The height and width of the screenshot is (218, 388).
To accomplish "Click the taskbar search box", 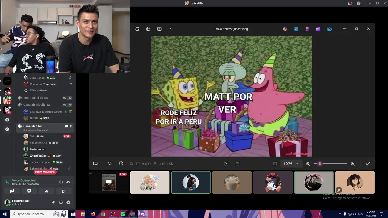I will click(x=39, y=214).
